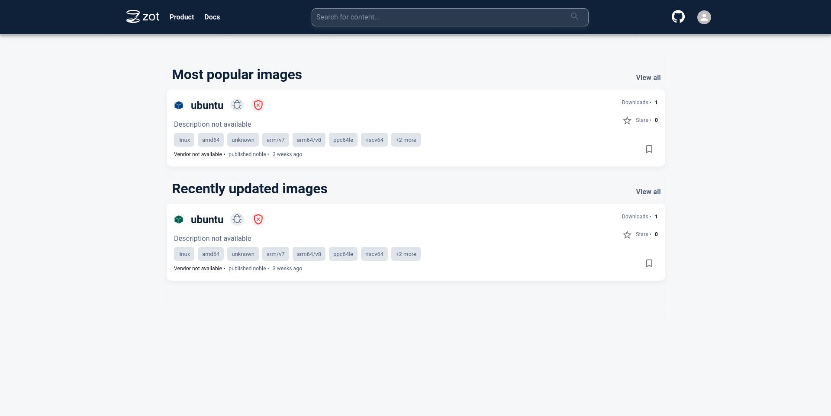Image resolution: width=831 pixels, height=416 pixels.
Task: Bookmark the recently updated ubuntu image
Action: [649, 263]
